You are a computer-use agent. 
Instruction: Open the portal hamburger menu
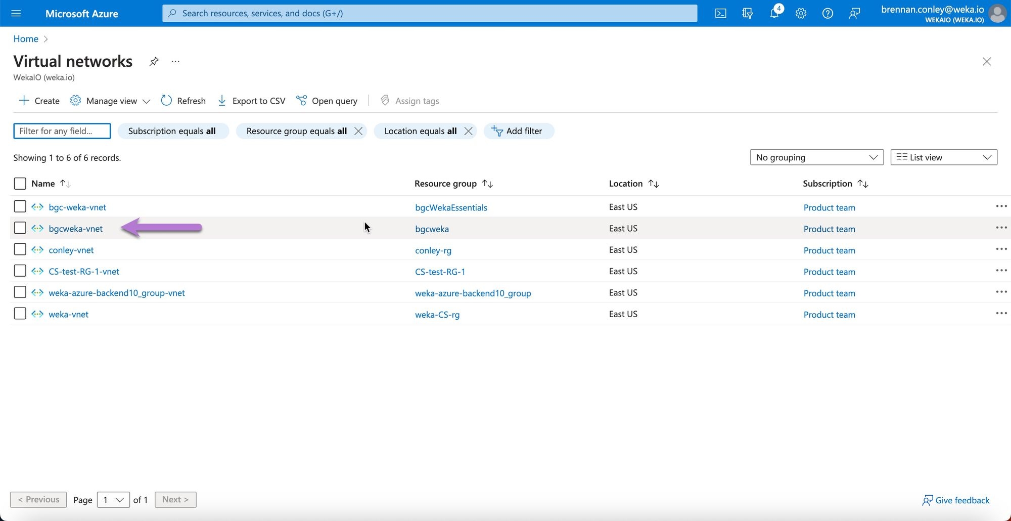point(16,14)
